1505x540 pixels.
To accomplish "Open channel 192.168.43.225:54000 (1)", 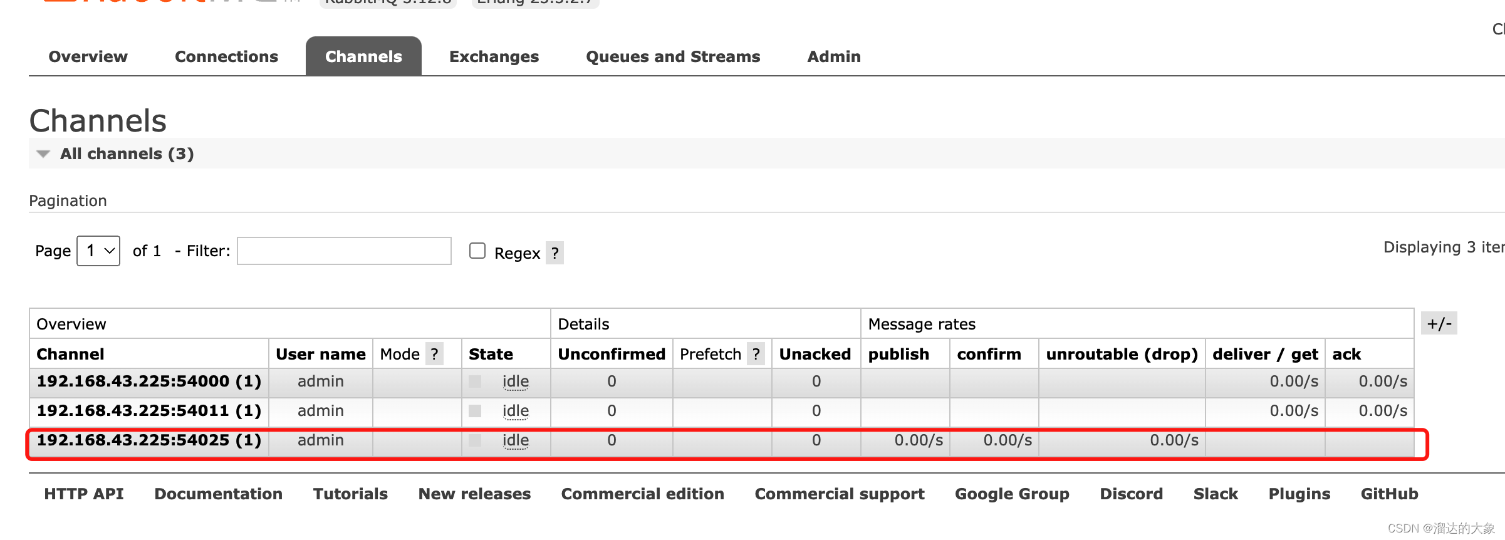I will 148,382.
